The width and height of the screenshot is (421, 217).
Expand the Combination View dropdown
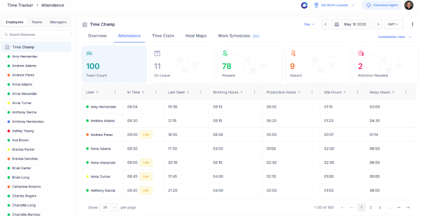395,37
